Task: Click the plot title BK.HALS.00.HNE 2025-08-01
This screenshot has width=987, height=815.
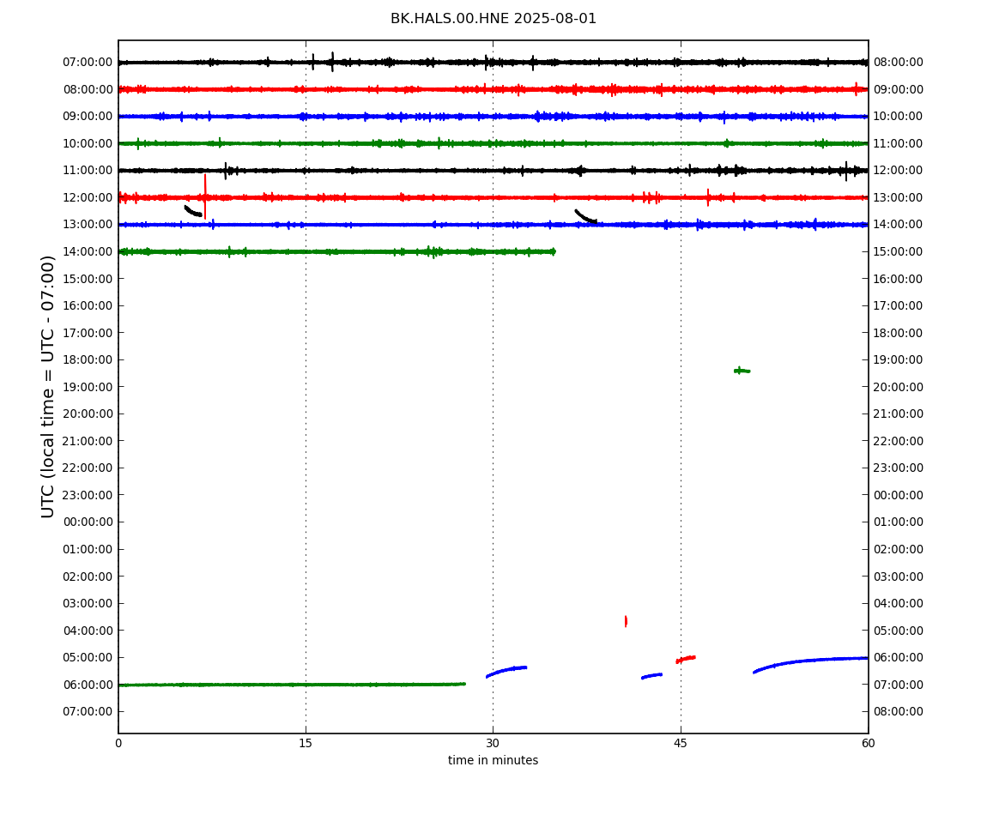Action: 493,19
